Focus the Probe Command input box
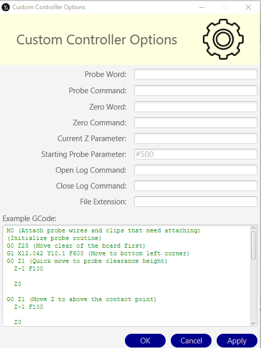 195,91
